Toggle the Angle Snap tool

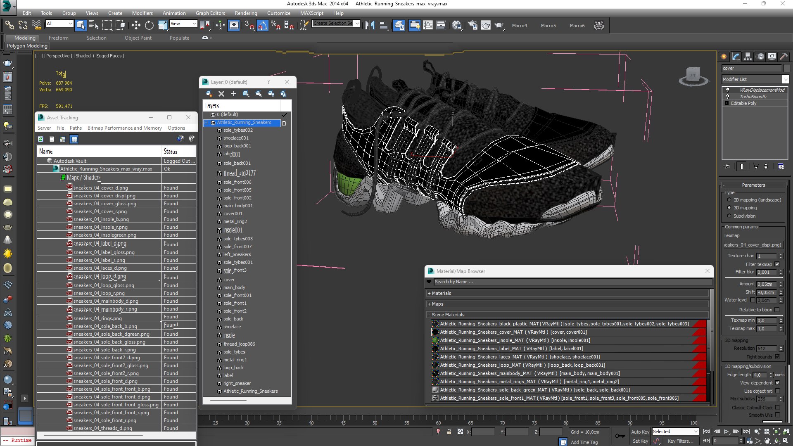263,25
